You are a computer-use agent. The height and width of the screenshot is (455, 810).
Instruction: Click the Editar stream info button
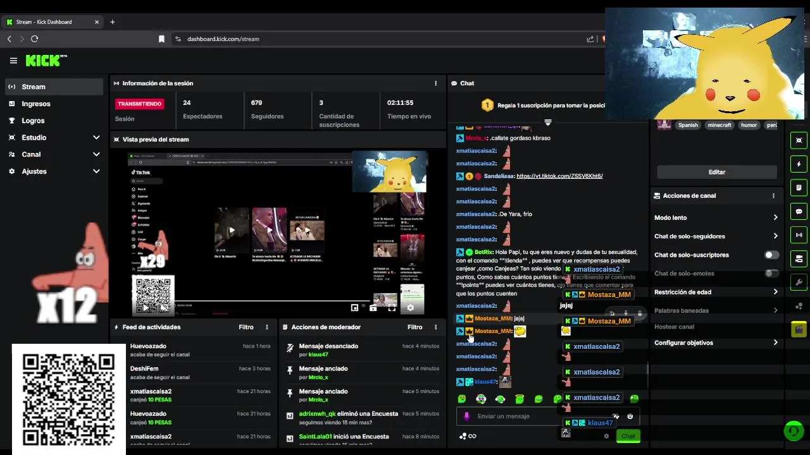(x=717, y=172)
